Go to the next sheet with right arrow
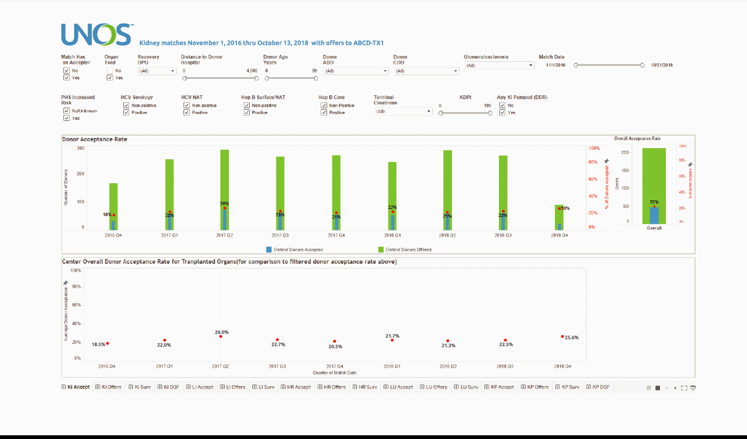The height and width of the screenshot is (439, 747). [676, 388]
